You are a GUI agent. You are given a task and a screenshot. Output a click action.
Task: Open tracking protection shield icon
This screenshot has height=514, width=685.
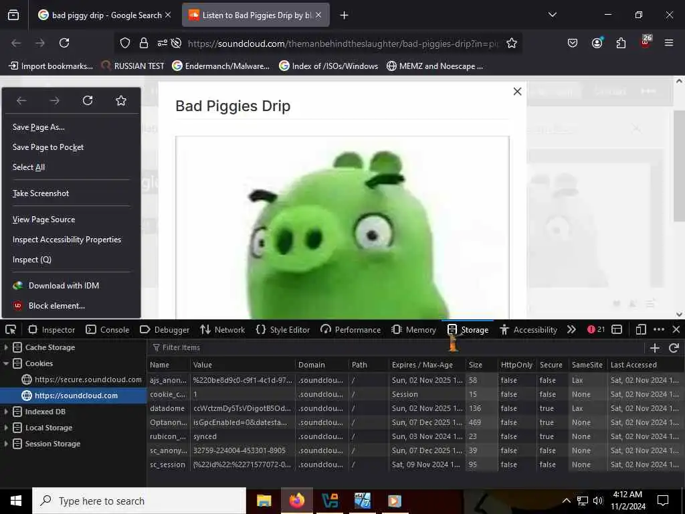125,43
